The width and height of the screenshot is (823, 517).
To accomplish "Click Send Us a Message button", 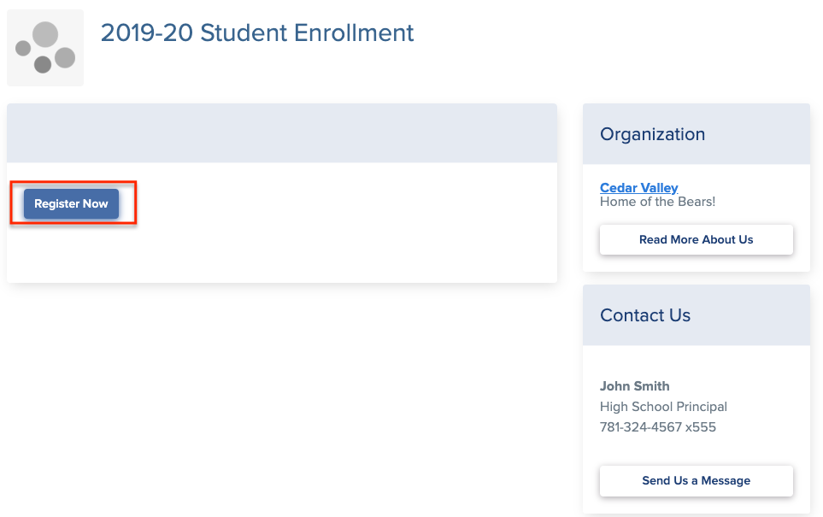I will pos(696,480).
